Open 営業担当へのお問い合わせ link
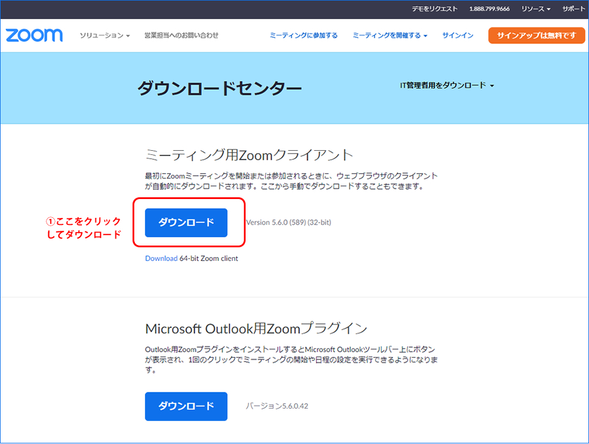The image size is (589, 444). click(x=181, y=35)
